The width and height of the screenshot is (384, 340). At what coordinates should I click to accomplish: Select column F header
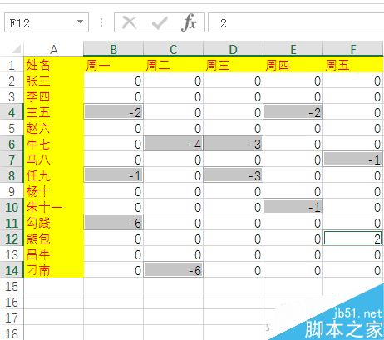point(353,49)
